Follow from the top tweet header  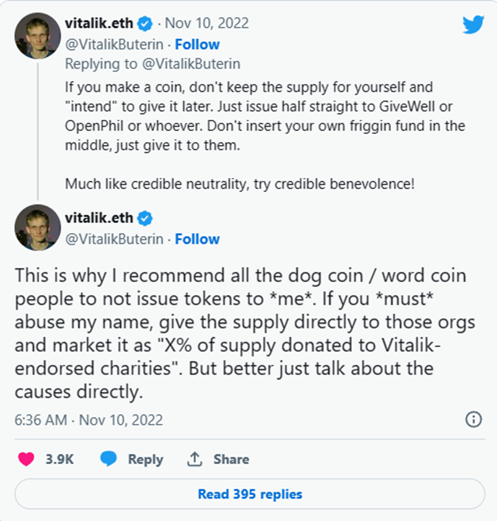pyautogui.click(x=197, y=44)
